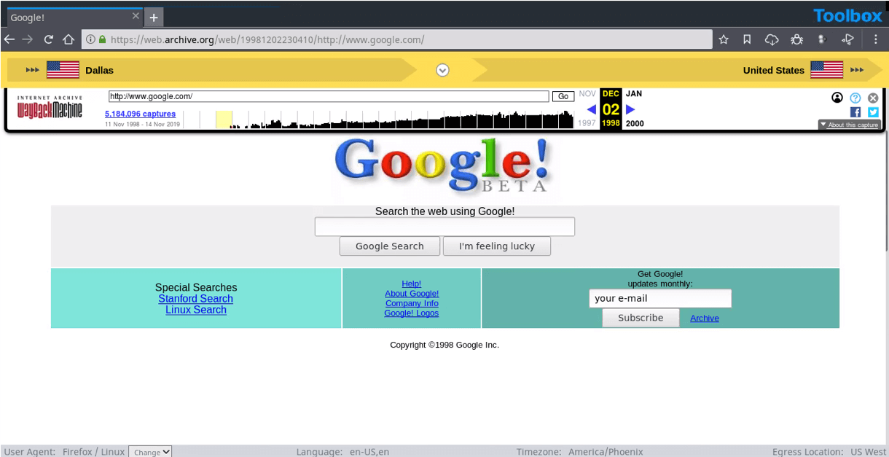Screen dimensions: 889x457
Task: Click the Wayback Go button
Action: 563,96
